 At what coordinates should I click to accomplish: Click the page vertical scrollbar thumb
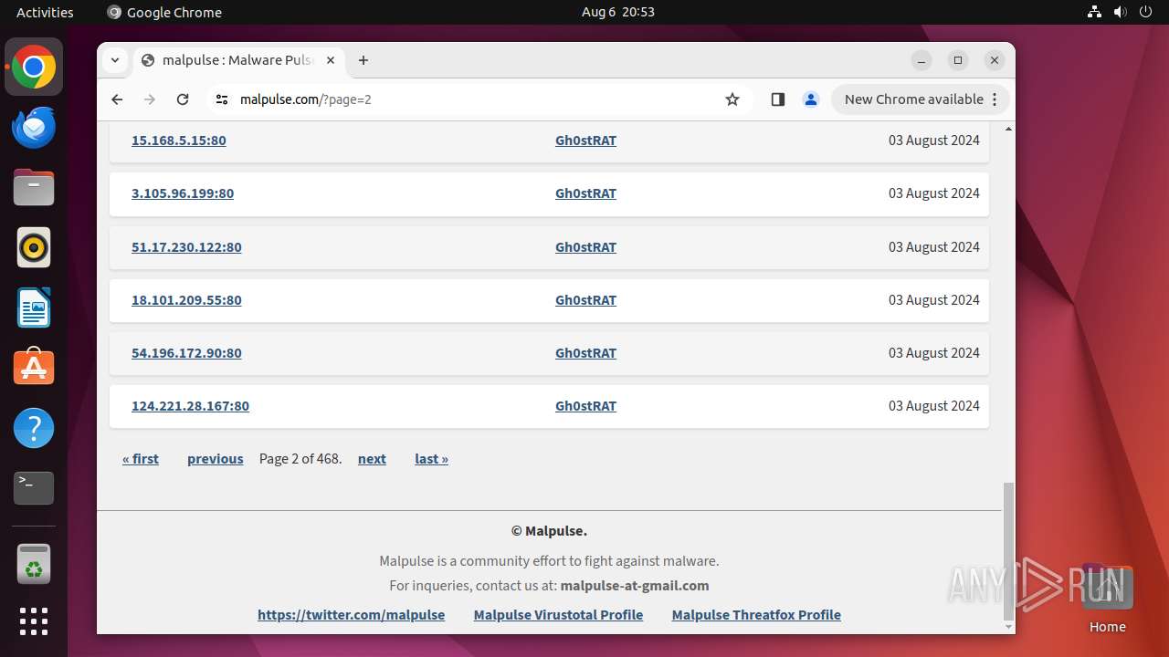(x=1008, y=551)
